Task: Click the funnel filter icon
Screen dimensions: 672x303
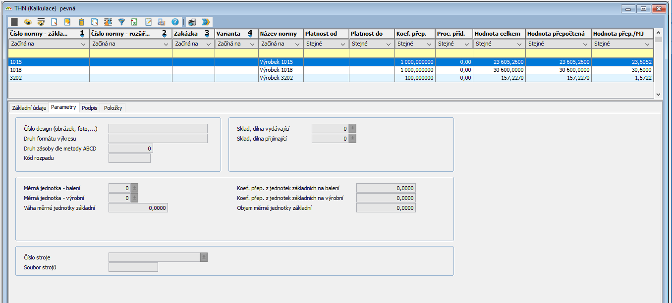Action: (121, 22)
